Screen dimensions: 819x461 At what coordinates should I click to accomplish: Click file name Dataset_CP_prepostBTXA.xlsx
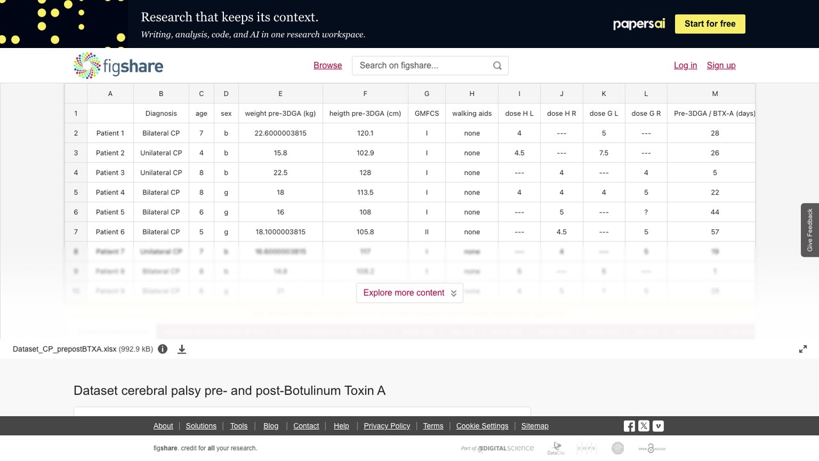[x=65, y=349]
